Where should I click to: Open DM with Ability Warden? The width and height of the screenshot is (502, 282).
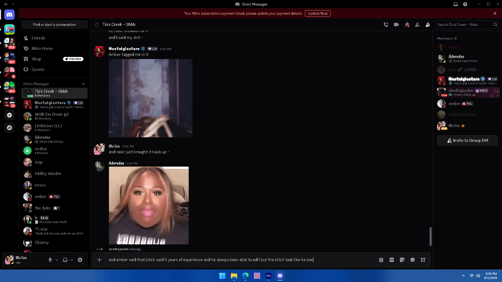(54, 174)
